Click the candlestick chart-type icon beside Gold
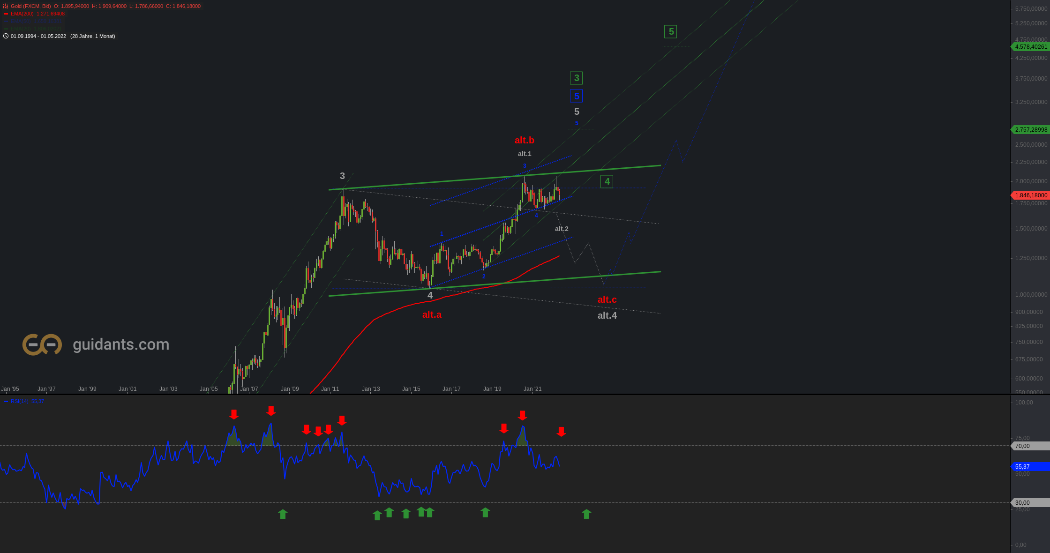 click(x=6, y=6)
